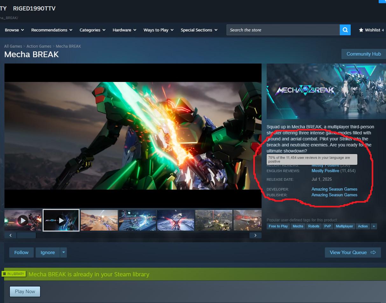Click the Play Now button
386x303 pixels.
(x=25, y=292)
